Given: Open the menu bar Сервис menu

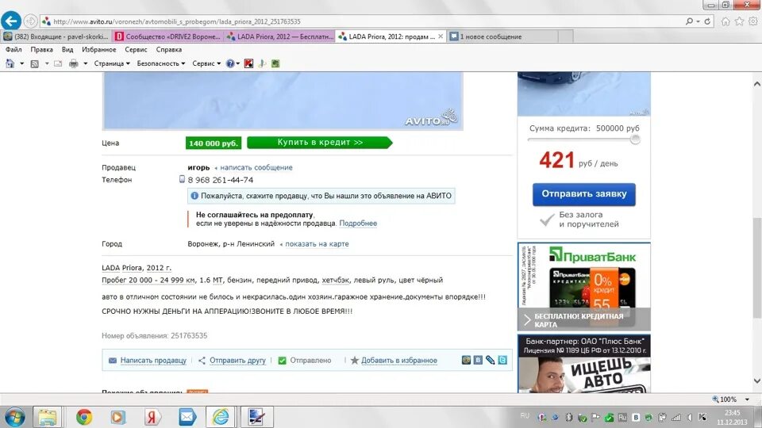Looking at the screenshot, I should click(136, 49).
